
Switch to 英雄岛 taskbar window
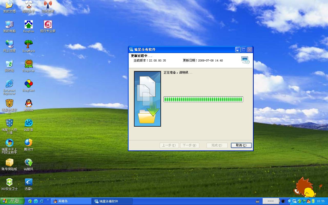(x=71, y=201)
